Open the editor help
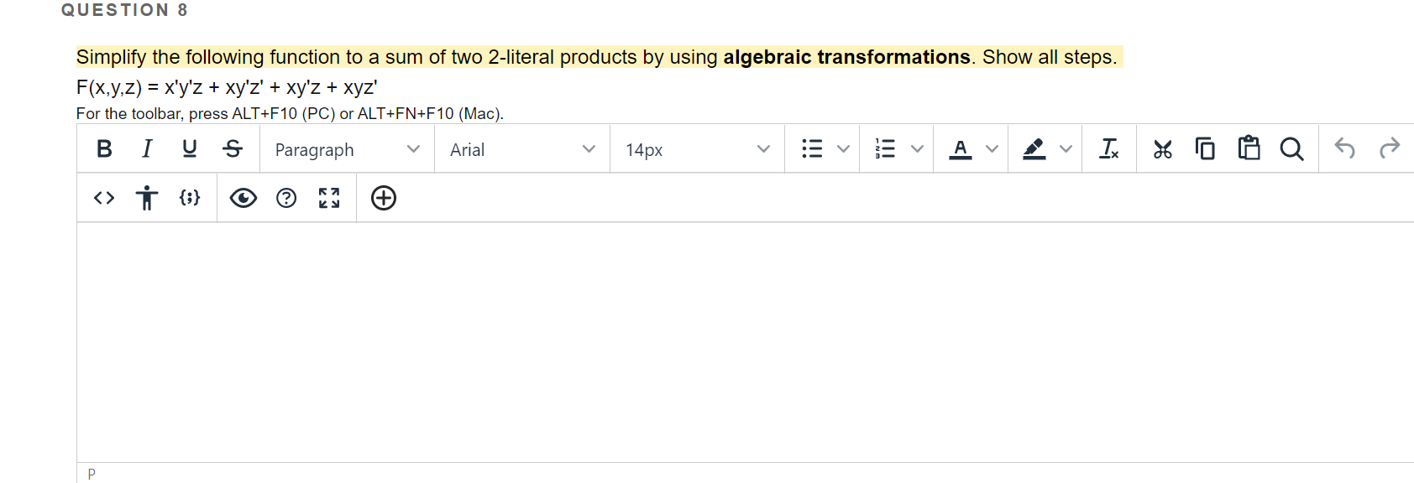This screenshot has height=483, width=1414. 286,198
